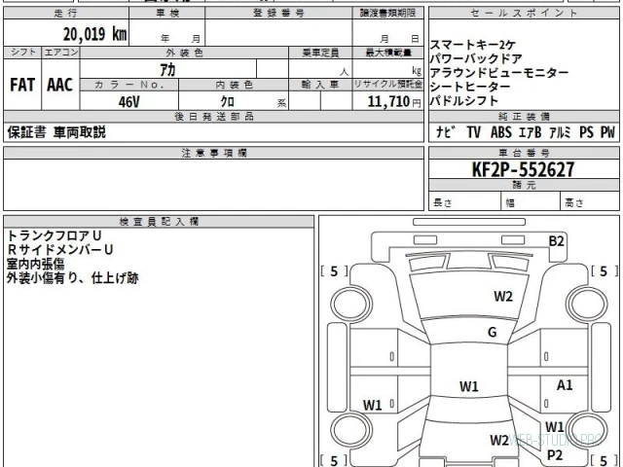Click the B2 mark on front bumper
The height and width of the screenshot is (467, 623).
pyautogui.click(x=556, y=240)
